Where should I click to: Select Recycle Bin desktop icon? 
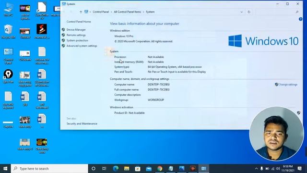tap(8, 31)
